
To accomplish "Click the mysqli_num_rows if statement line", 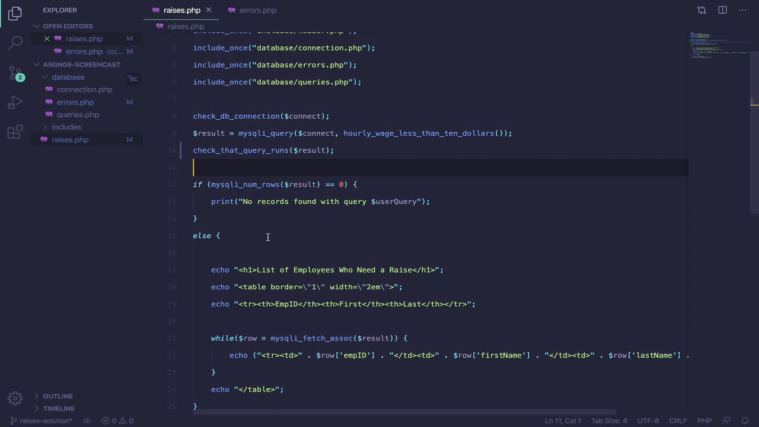I will coord(275,184).
